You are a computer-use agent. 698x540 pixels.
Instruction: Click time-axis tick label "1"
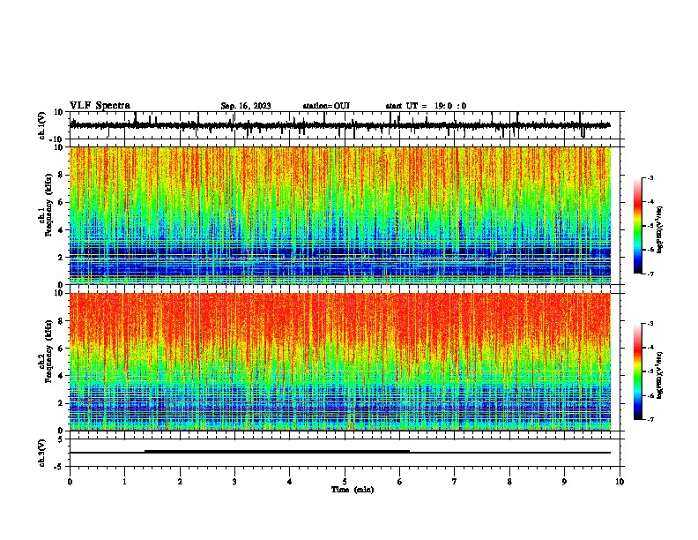(124, 482)
